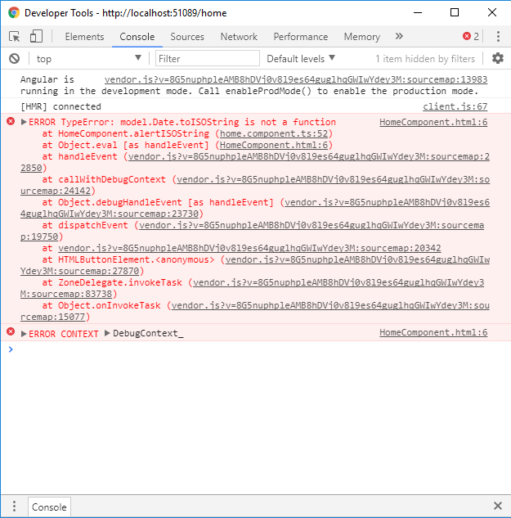The width and height of the screenshot is (511, 518).
Task: Open HomeComponent.html:6 link beside TypeError
Action: click(x=433, y=122)
